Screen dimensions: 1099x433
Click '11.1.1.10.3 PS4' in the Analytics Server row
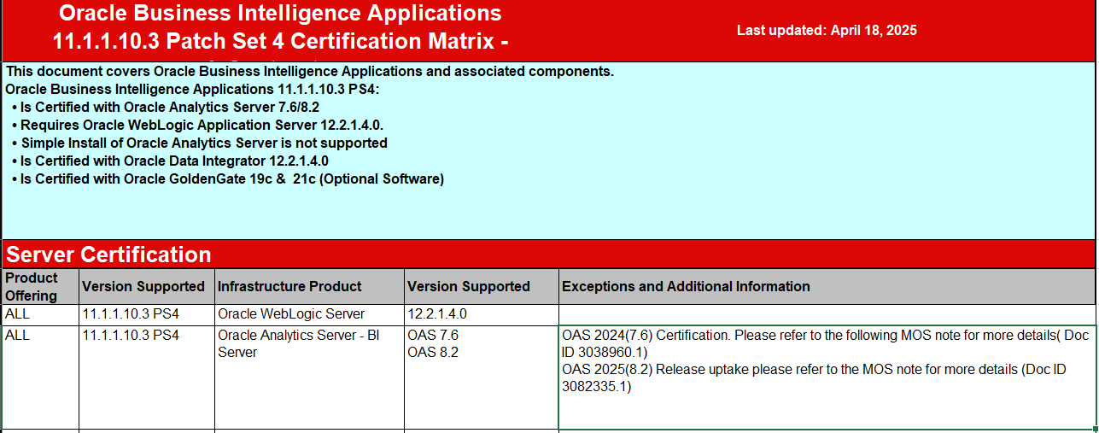point(147,377)
